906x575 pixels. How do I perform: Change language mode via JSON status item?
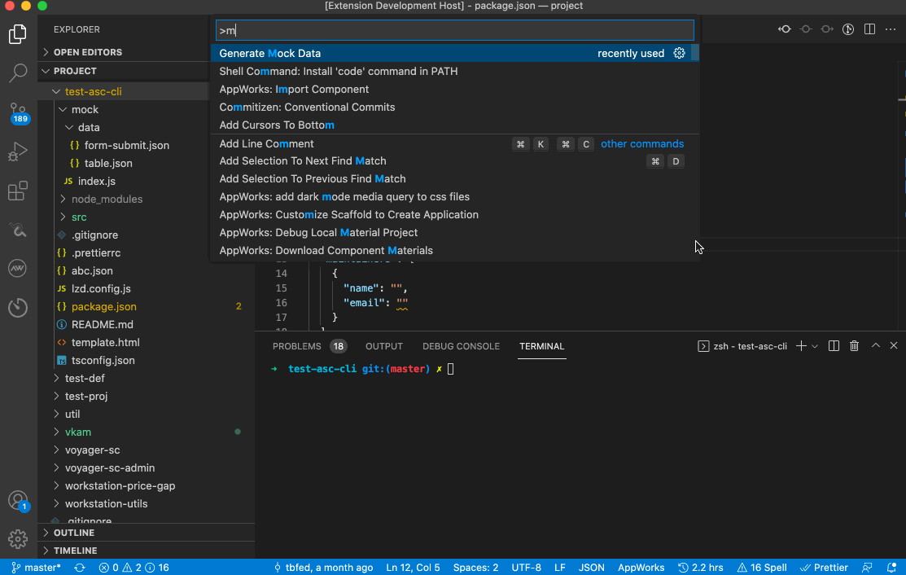point(592,568)
